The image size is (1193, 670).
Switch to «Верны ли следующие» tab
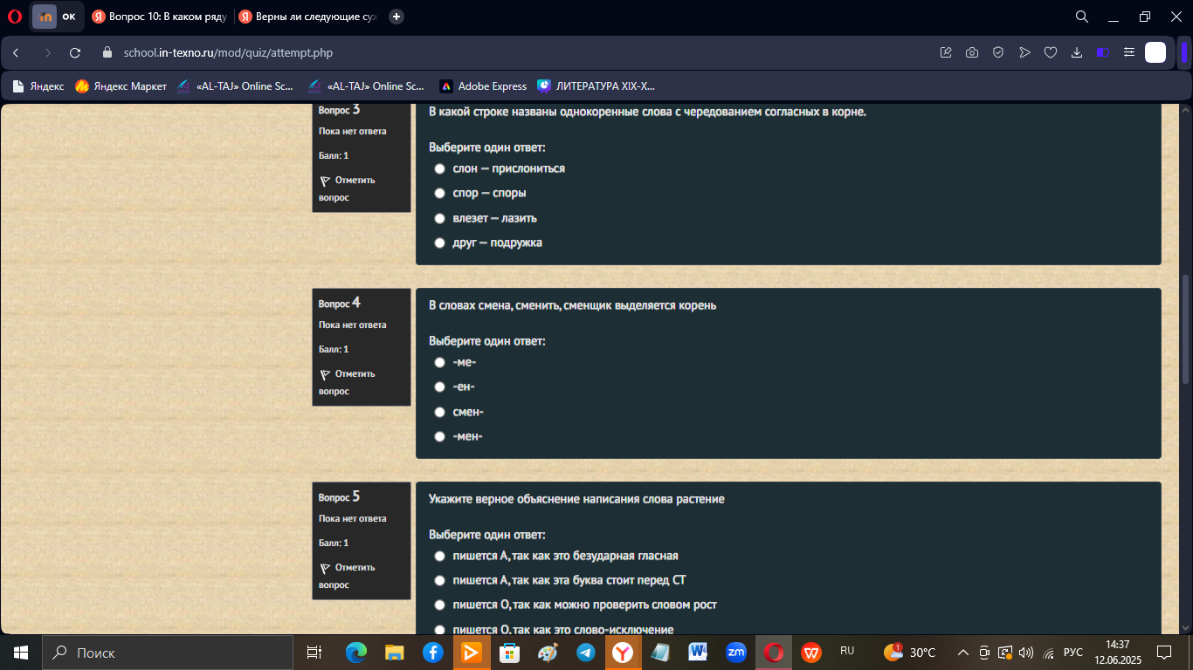(307, 17)
